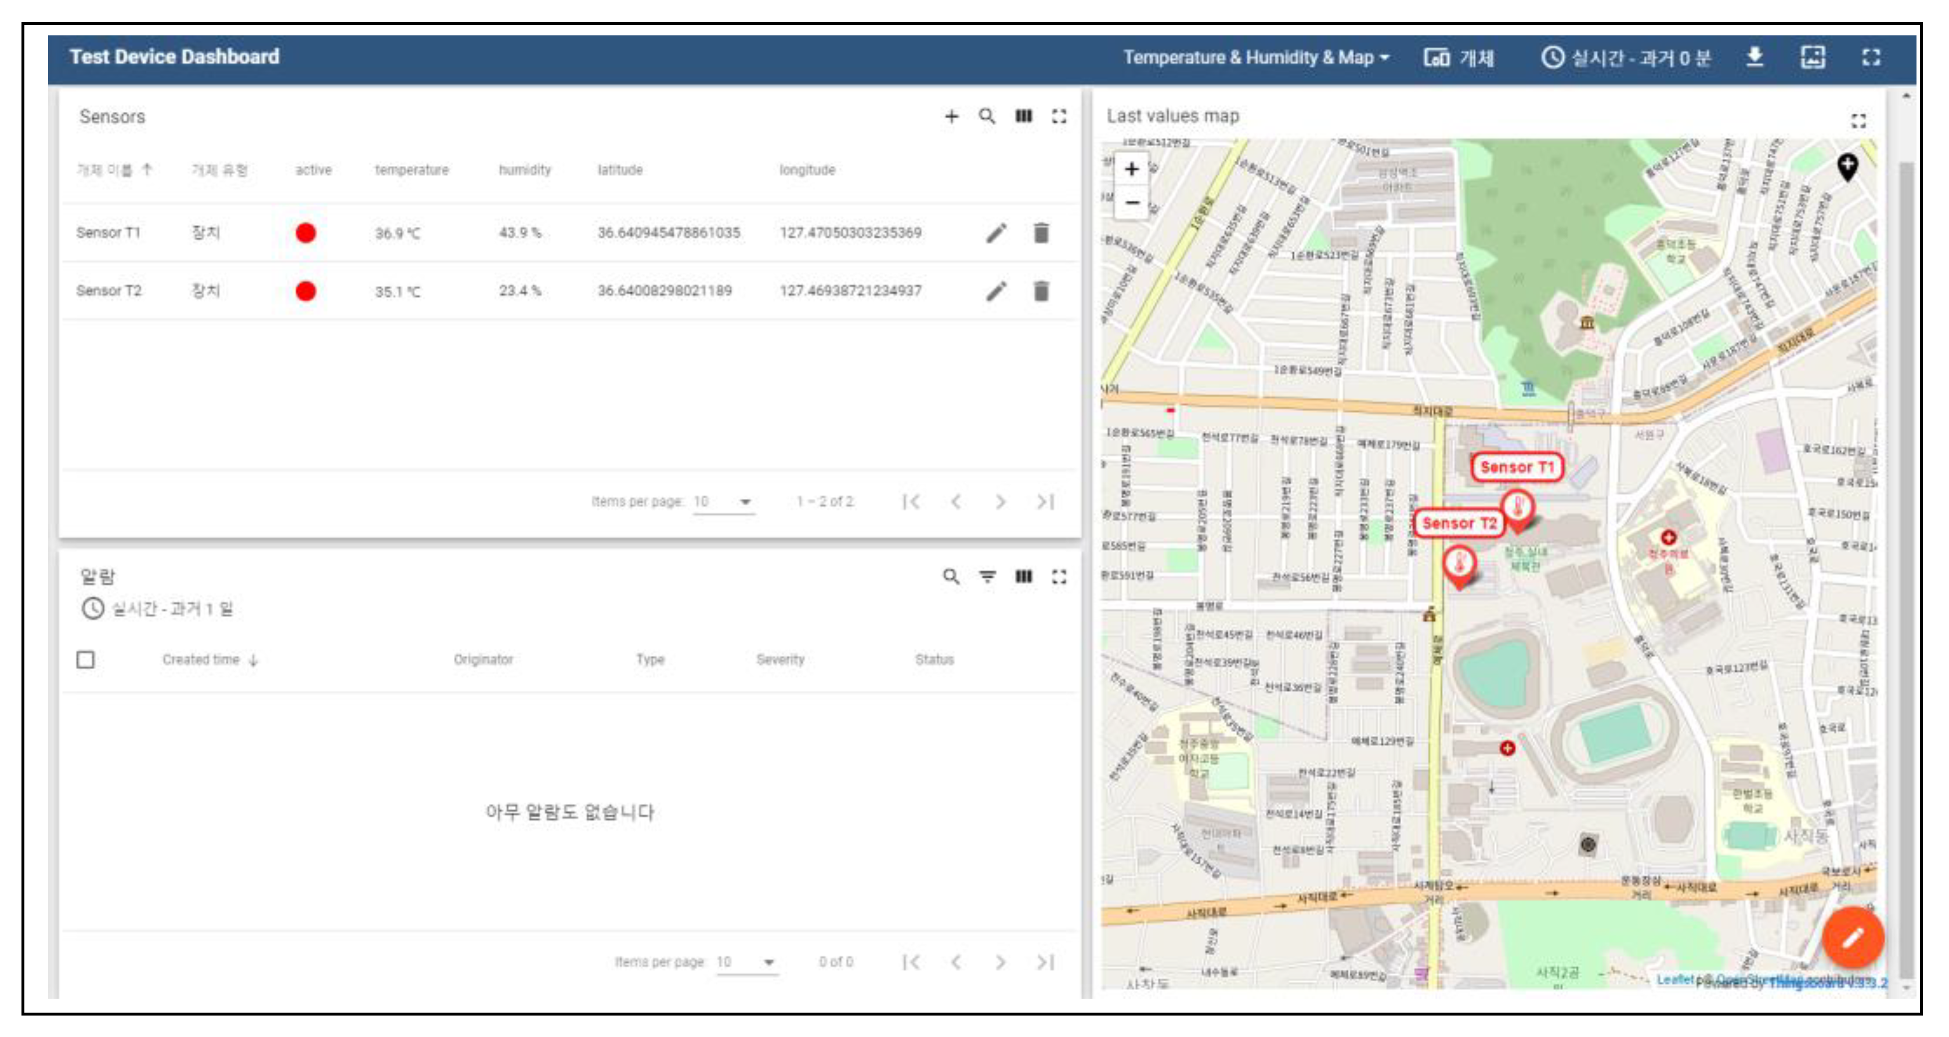
Task: Click Sensor T2 red active indicator
Action: click(x=306, y=291)
